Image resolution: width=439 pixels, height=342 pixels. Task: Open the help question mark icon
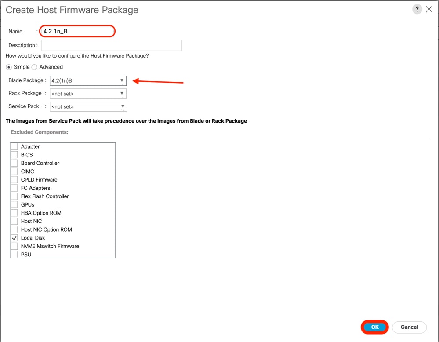pyautogui.click(x=417, y=9)
